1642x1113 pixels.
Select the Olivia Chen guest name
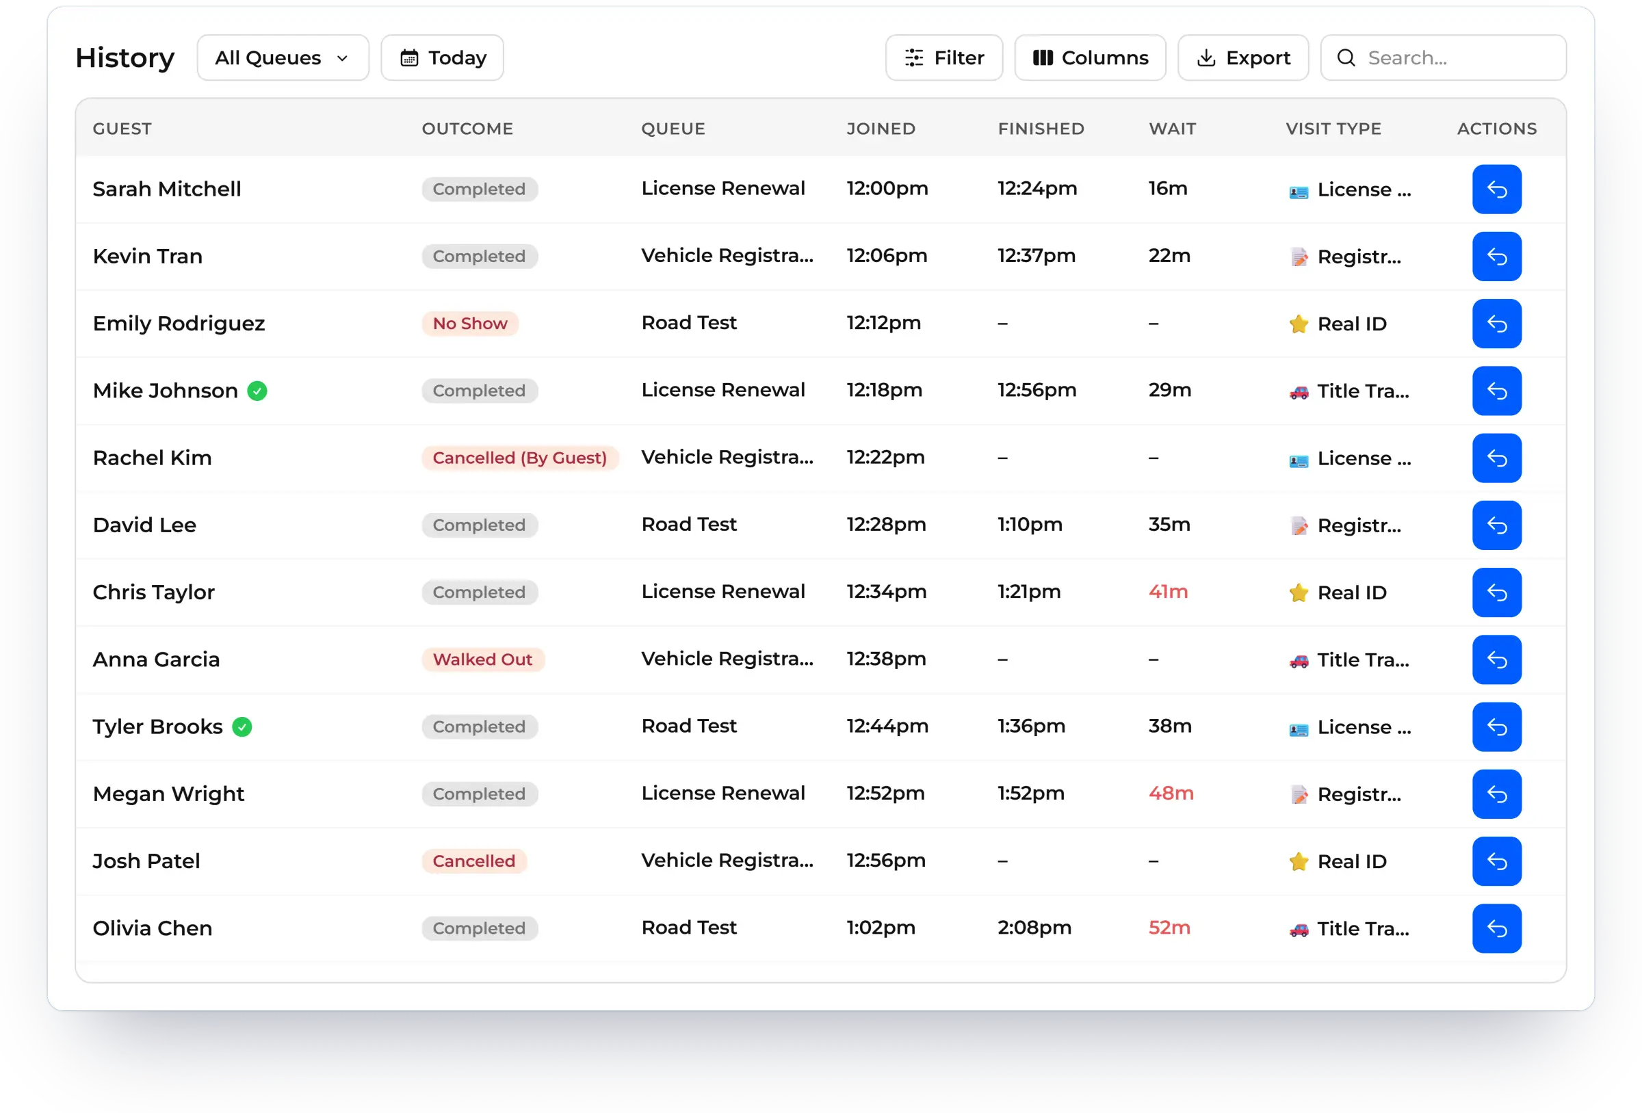[153, 928]
